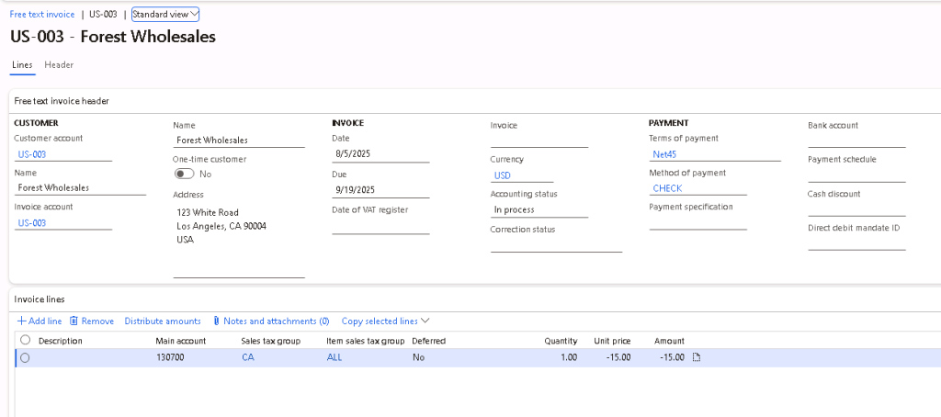Toggle the One-time customer switch

pos(184,174)
